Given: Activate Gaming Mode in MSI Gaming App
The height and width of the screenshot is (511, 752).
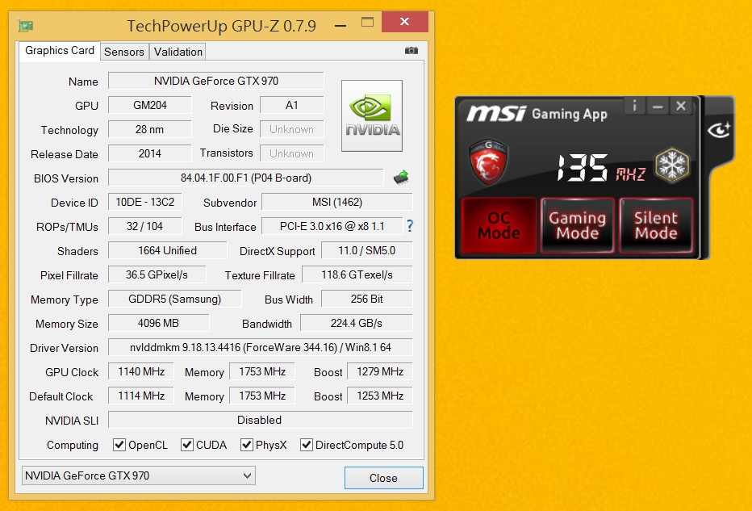Looking at the screenshot, I should click(578, 225).
